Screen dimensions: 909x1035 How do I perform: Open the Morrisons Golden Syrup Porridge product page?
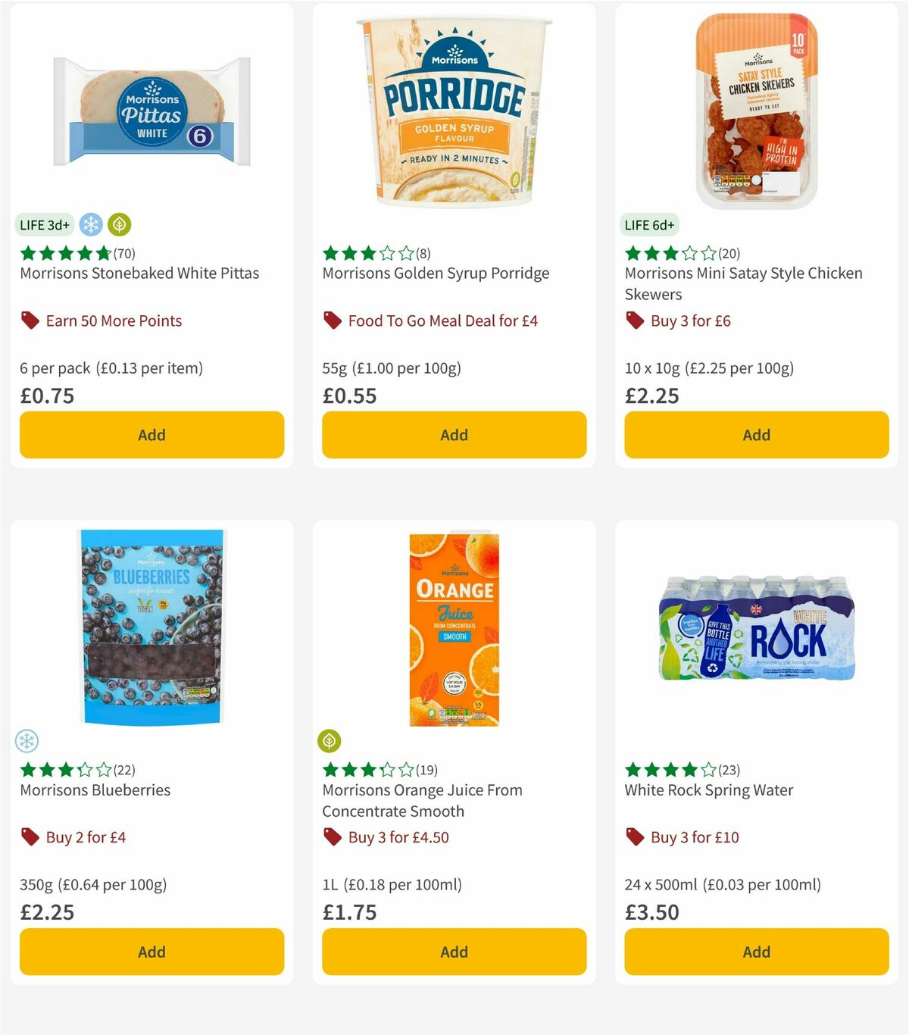click(436, 274)
